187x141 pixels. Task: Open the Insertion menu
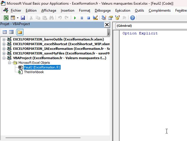(68, 10)
